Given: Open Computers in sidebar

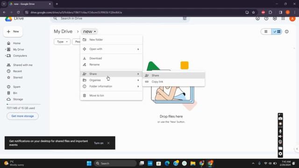Looking at the screenshot, I should coord(20,56).
